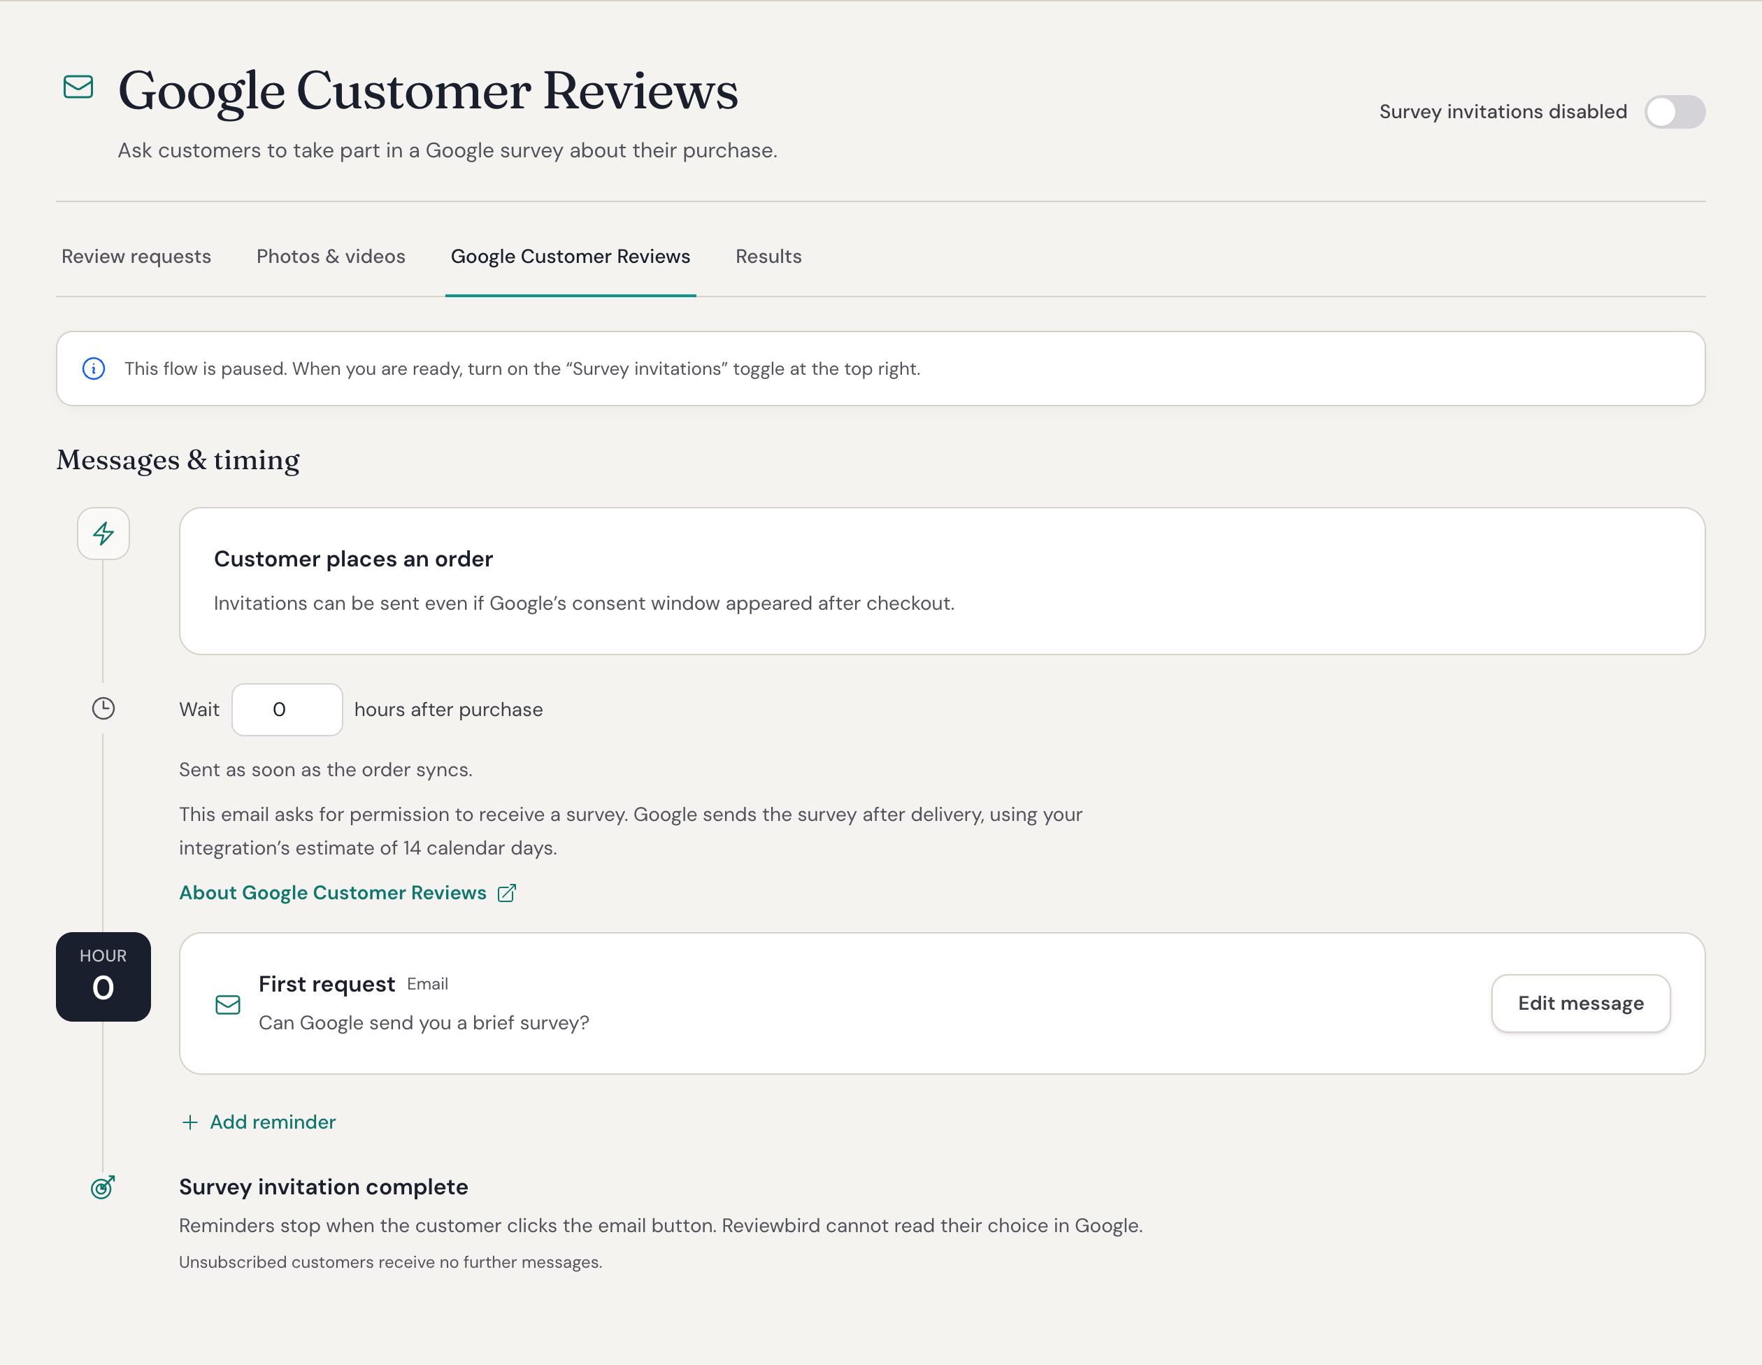Click the clock icon next to Wait
Screen dimensions: 1762x1365
(x=103, y=709)
